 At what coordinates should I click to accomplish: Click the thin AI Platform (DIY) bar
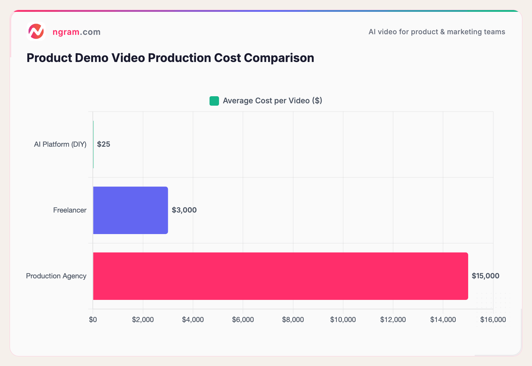93,144
